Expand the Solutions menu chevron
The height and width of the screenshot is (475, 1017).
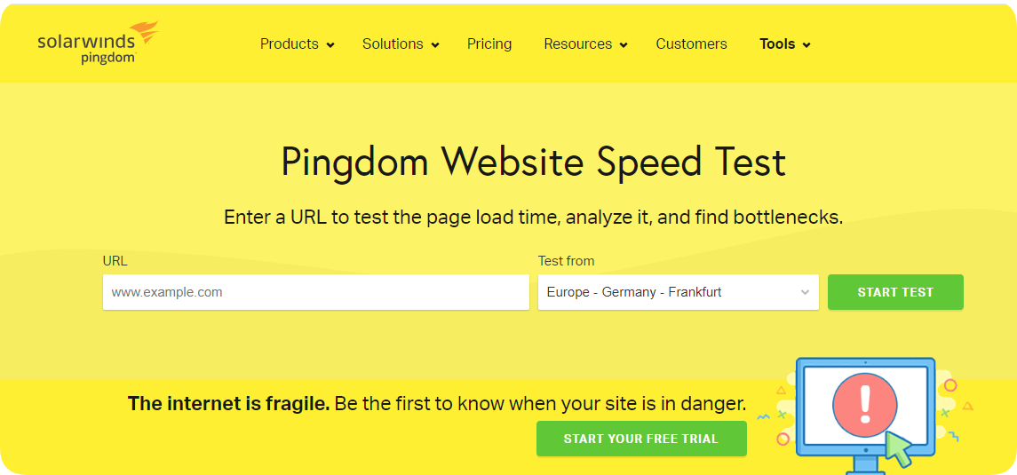coord(435,45)
